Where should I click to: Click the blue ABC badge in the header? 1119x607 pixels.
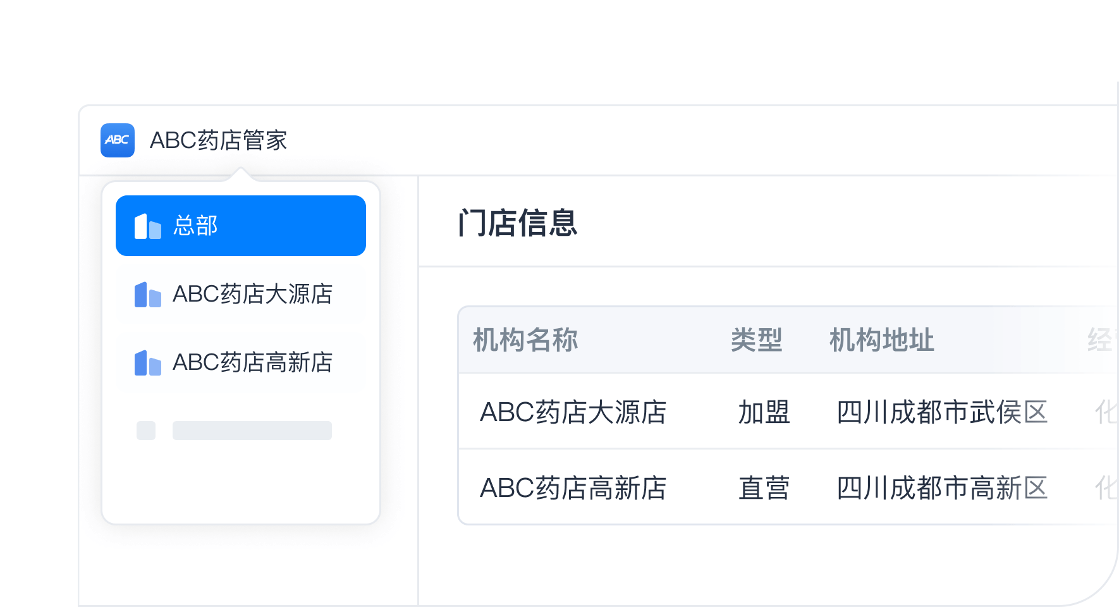(x=118, y=140)
